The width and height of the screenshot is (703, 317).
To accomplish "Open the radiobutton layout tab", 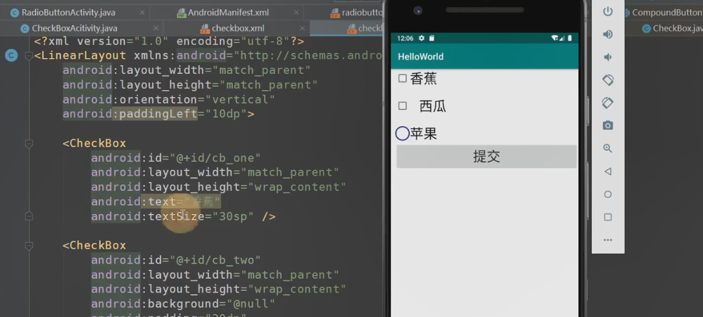I will (x=357, y=12).
